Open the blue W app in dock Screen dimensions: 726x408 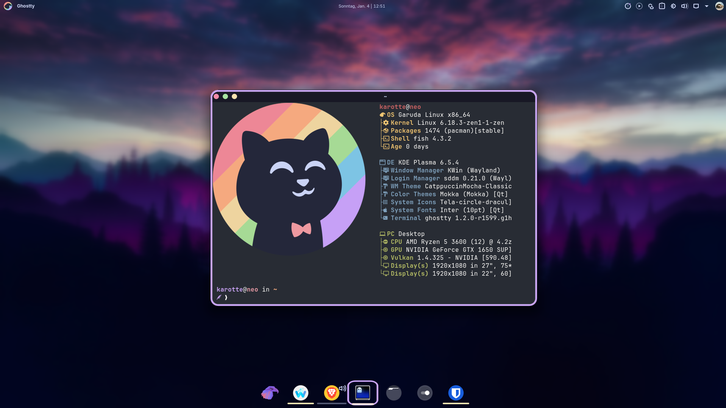pos(301,393)
